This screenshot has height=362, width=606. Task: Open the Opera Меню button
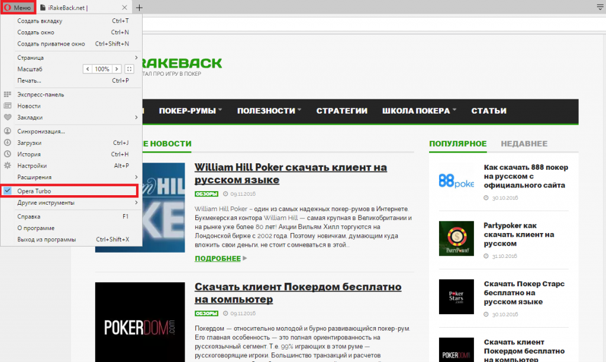18,7
